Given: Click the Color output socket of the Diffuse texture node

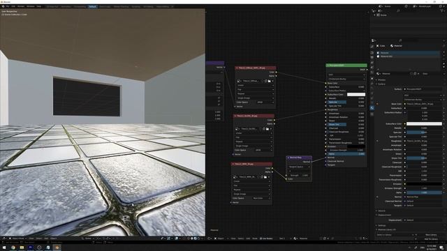Looking at the screenshot, I should (x=276, y=73).
